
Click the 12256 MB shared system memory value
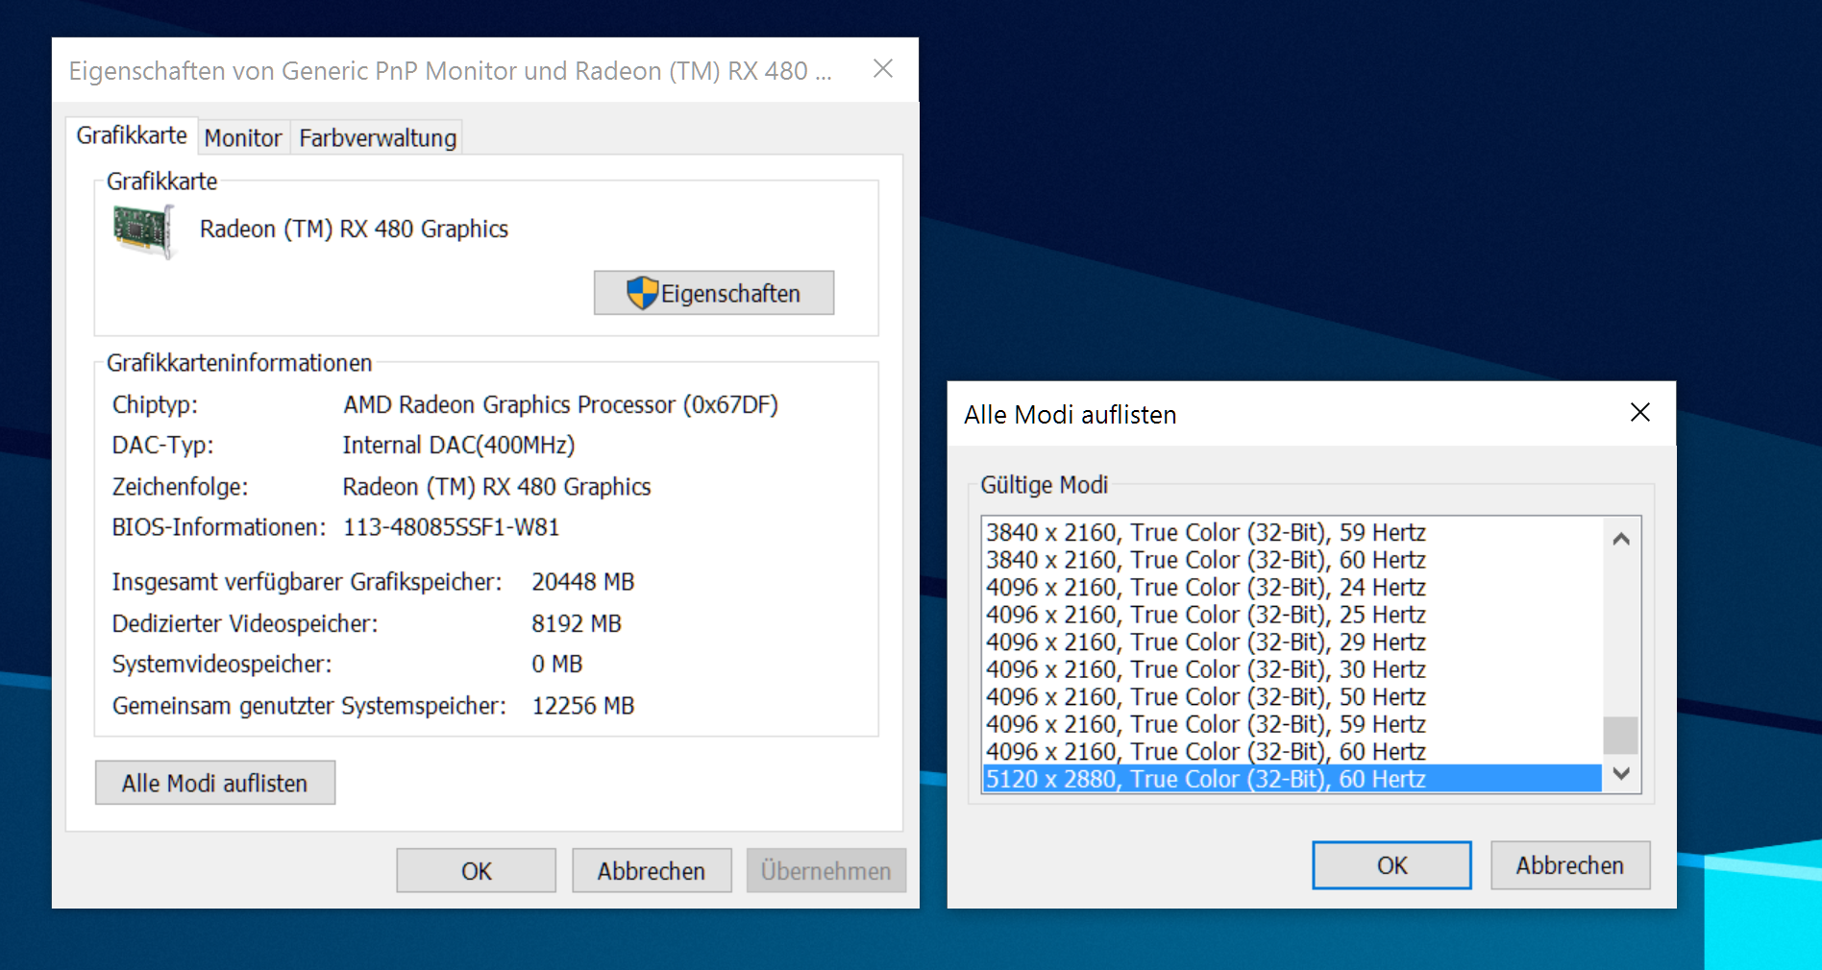[583, 706]
